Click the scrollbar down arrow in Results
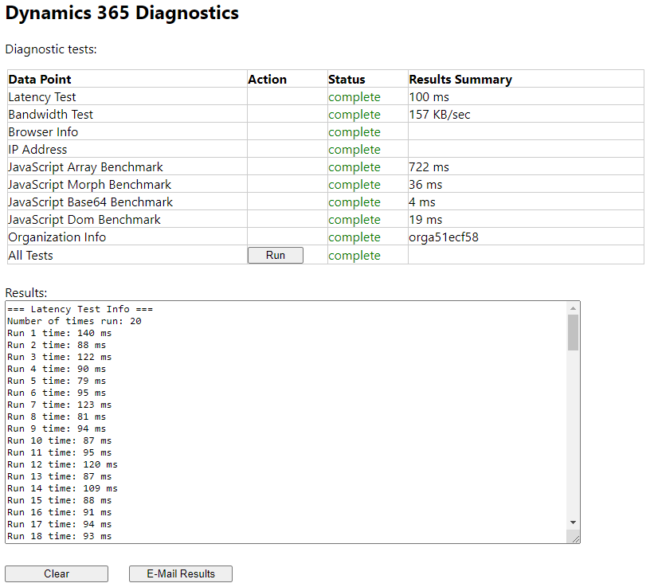The image size is (654, 587). (573, 522)
